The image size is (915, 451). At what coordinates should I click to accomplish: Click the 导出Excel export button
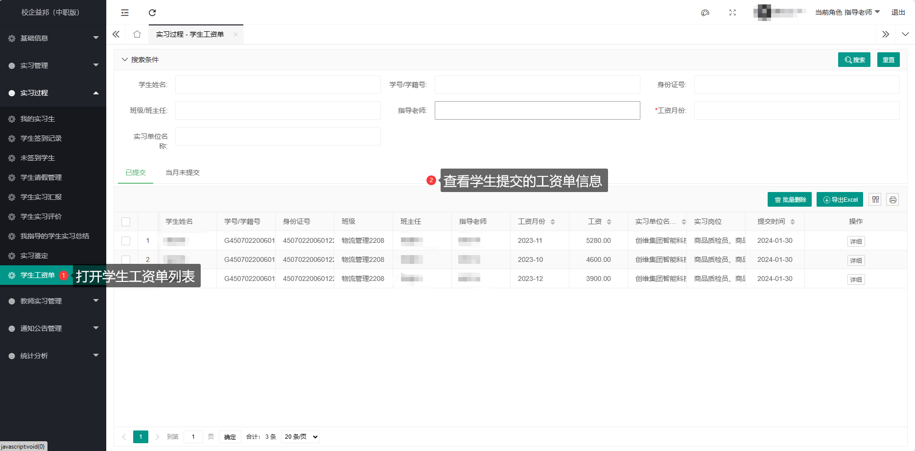839,199
